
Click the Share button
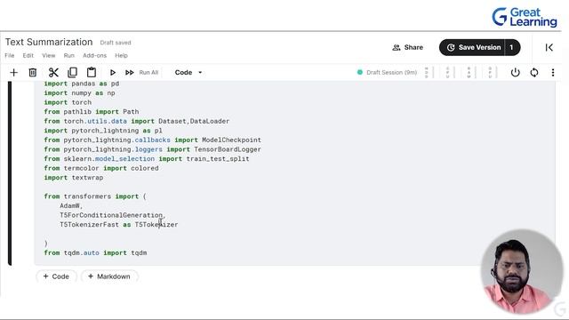[x=408, y=47]
